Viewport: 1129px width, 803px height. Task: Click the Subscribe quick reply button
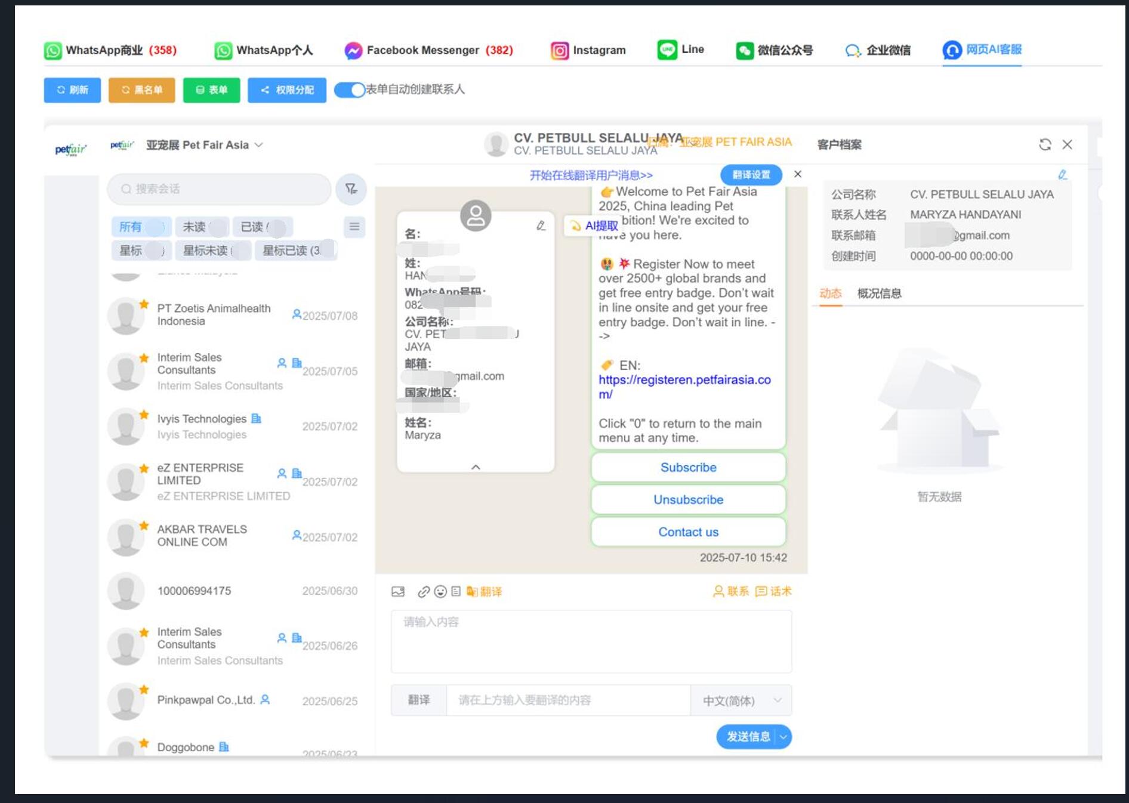(688, 468)
